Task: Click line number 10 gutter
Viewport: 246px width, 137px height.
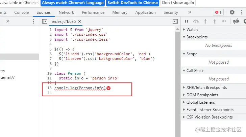Action: tap(49, 73)
